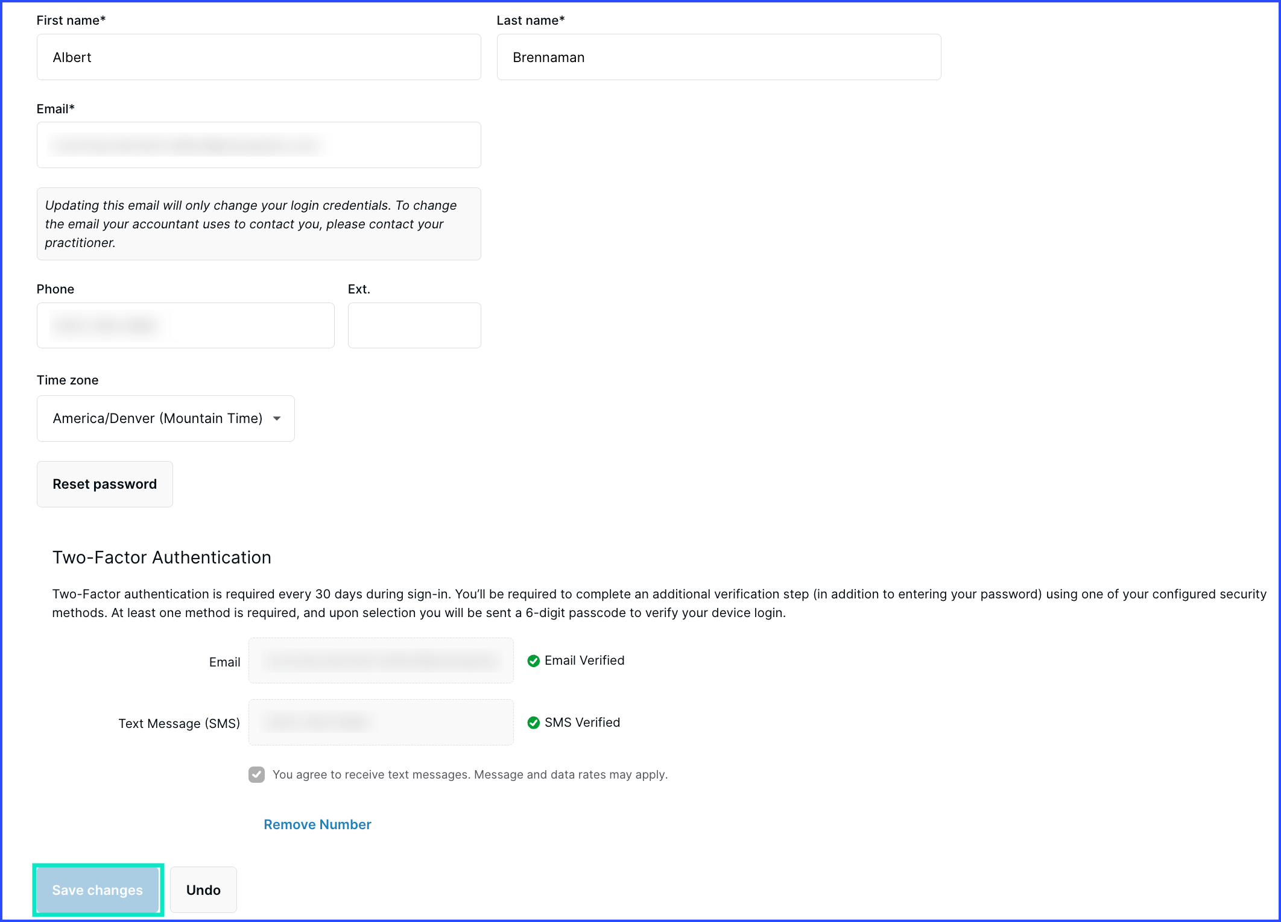
Task: Click the italic email update notice box
Action: pos(258,224)
